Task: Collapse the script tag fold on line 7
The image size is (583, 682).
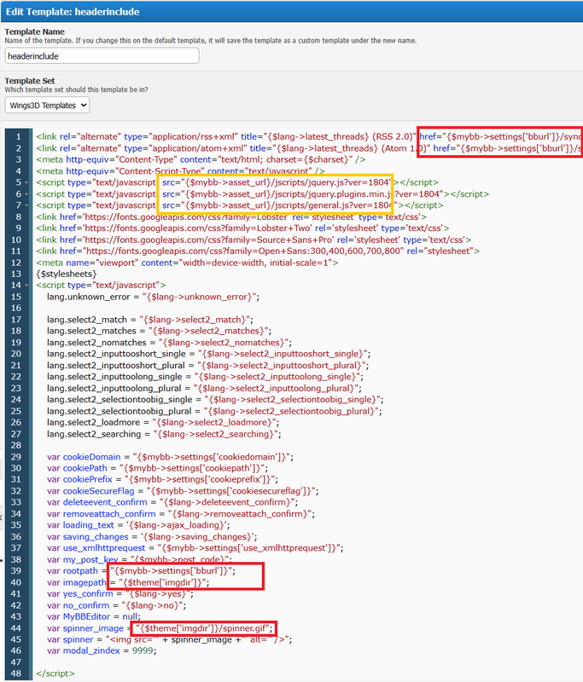Action: pyautogui.click(x=26, y=205)
